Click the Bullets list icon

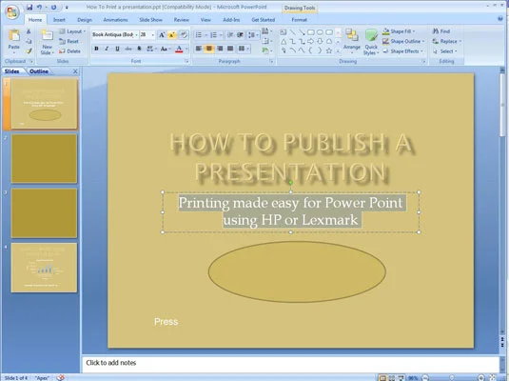click(198, 35)
